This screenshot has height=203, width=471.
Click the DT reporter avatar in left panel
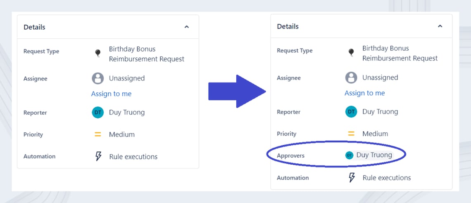coord(98,113)
